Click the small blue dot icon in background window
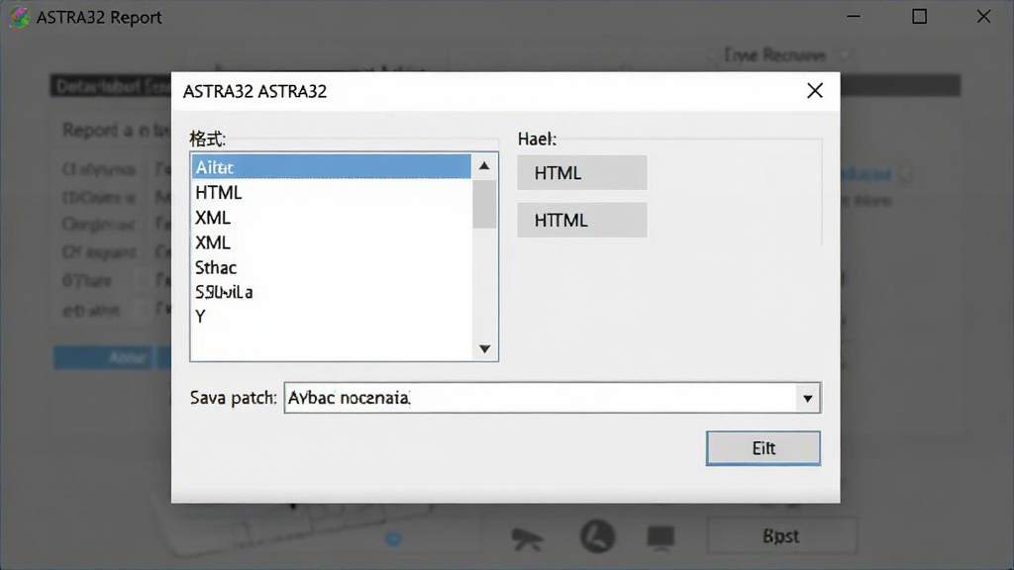 [394, 538]
